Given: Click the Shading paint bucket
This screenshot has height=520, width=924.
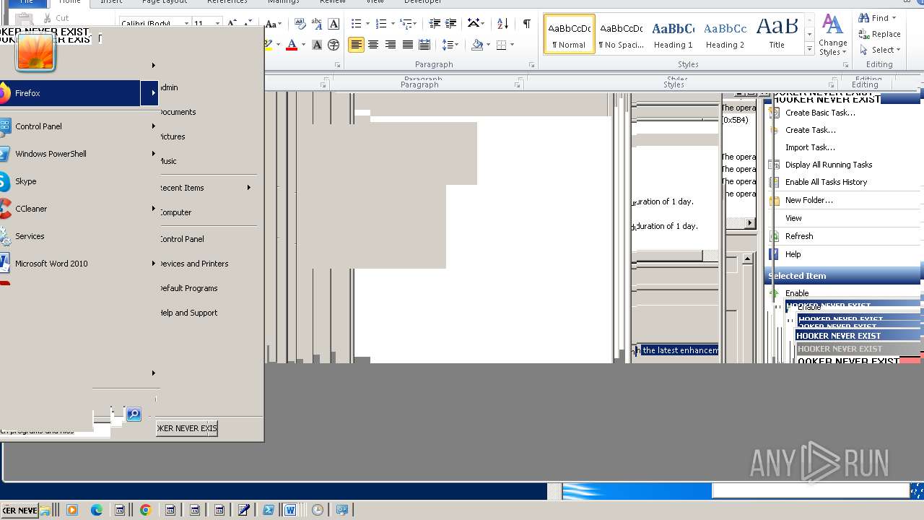Looking at the screenshot, I should pyautogui.click(x=476, y=45).
